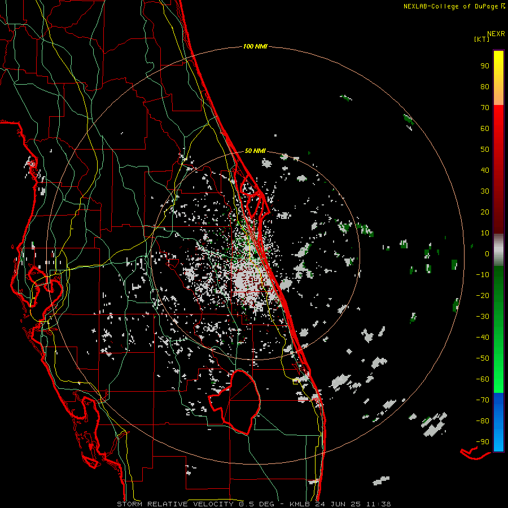Click the [KT] units label
This screenshot has width=508, height=508.
click(x=482, y=39)
